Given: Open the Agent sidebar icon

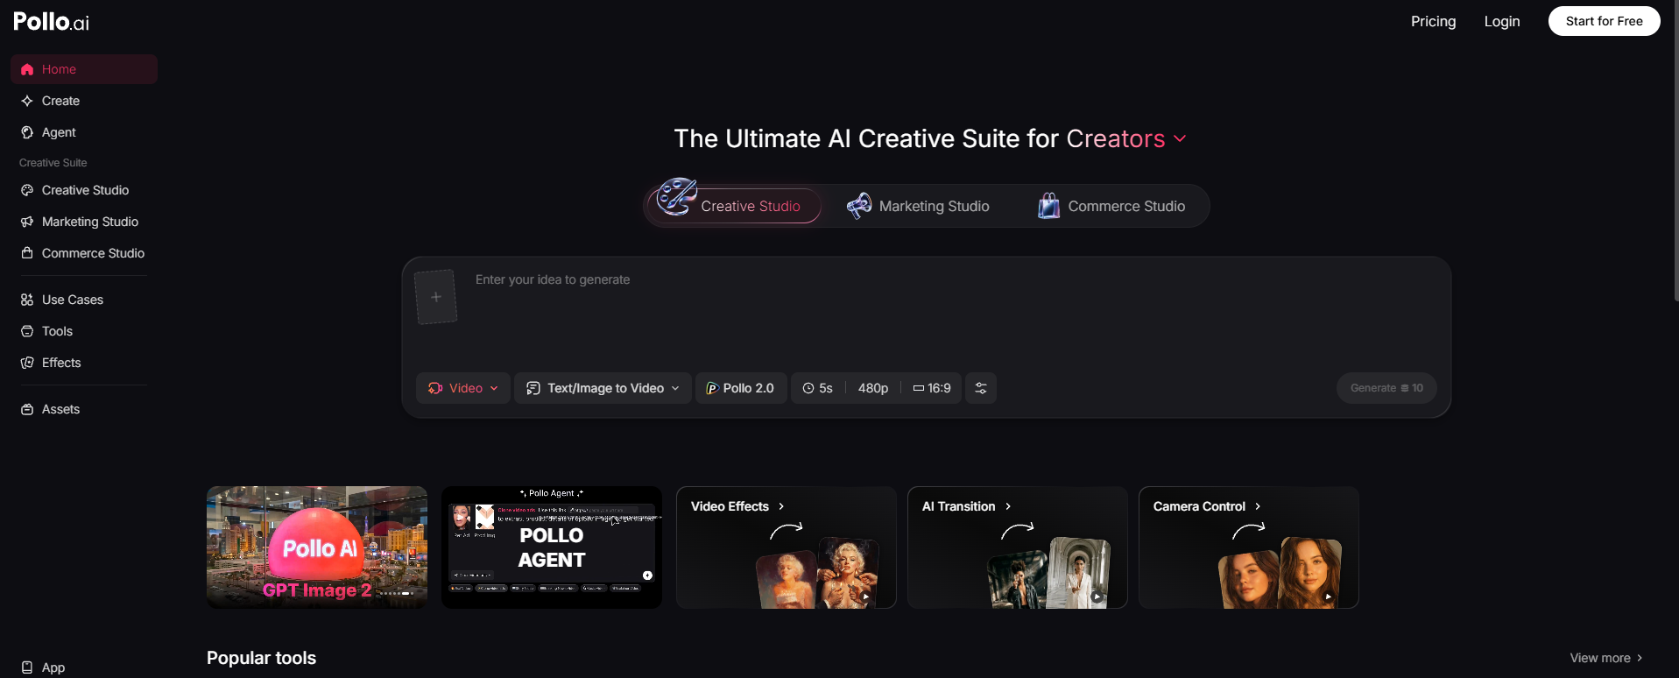Looking at the screenshot, I should click(x=27, y=132).
